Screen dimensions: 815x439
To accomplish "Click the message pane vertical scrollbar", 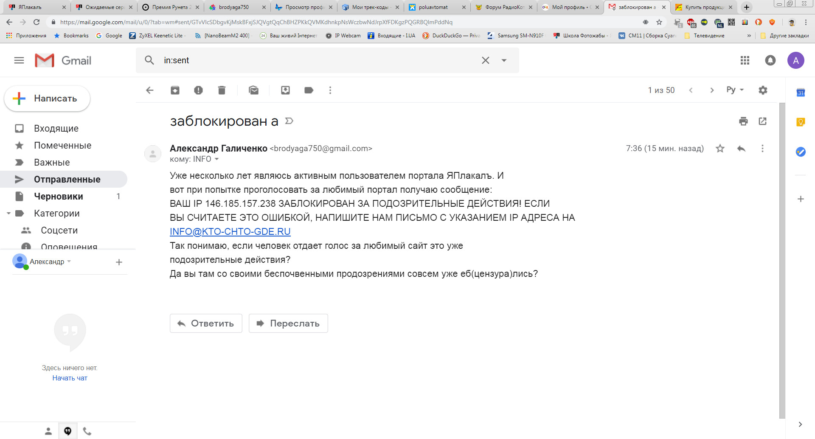I will click(x=782, y=260).
